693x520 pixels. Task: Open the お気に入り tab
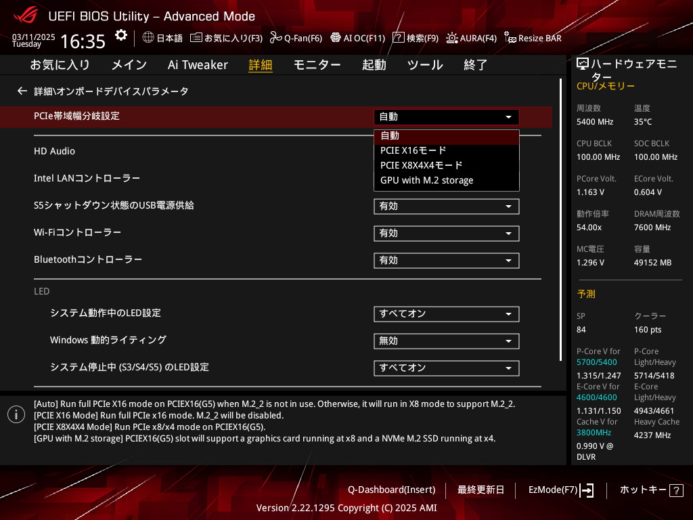pos(60,65)
